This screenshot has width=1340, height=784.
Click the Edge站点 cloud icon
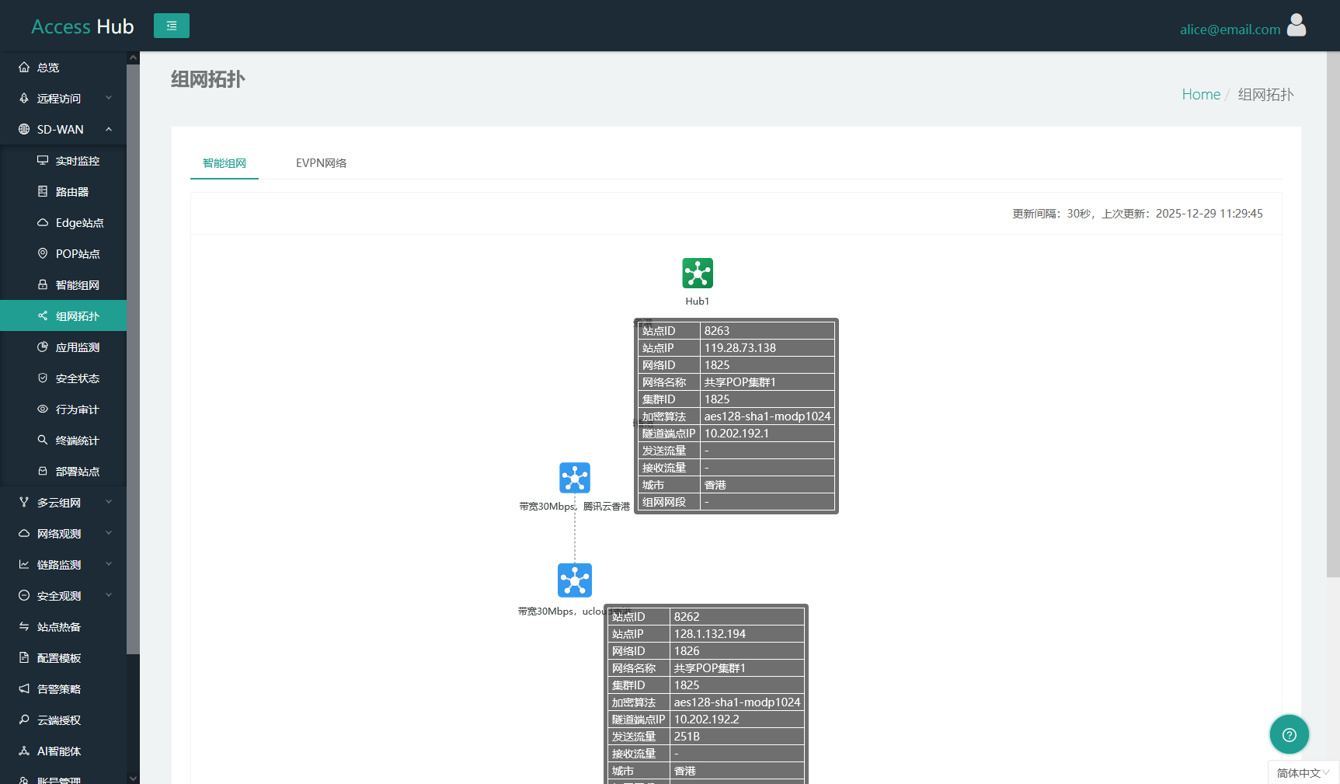(x=43, y=223)
